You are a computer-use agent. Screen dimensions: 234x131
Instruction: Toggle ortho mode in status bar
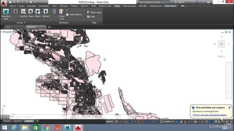pyautogui.click(x=128, y=122)
